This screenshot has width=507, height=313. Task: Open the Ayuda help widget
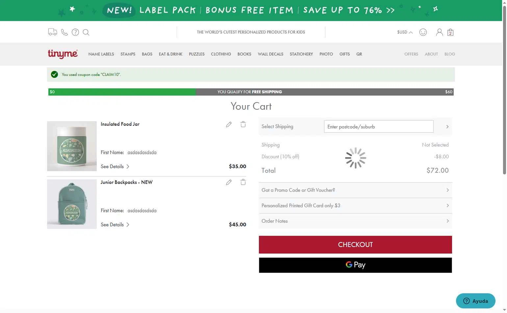(x=475, y=301)
